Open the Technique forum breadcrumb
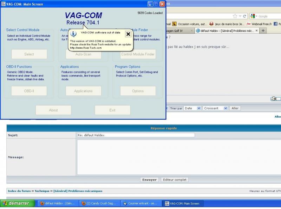 point(42,191)
